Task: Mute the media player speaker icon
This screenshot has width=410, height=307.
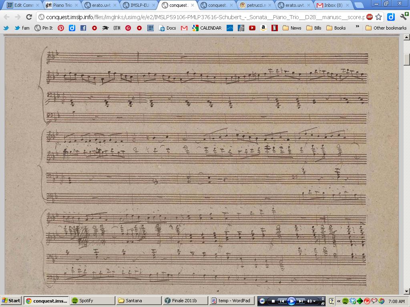Action: tap(310, 301)
